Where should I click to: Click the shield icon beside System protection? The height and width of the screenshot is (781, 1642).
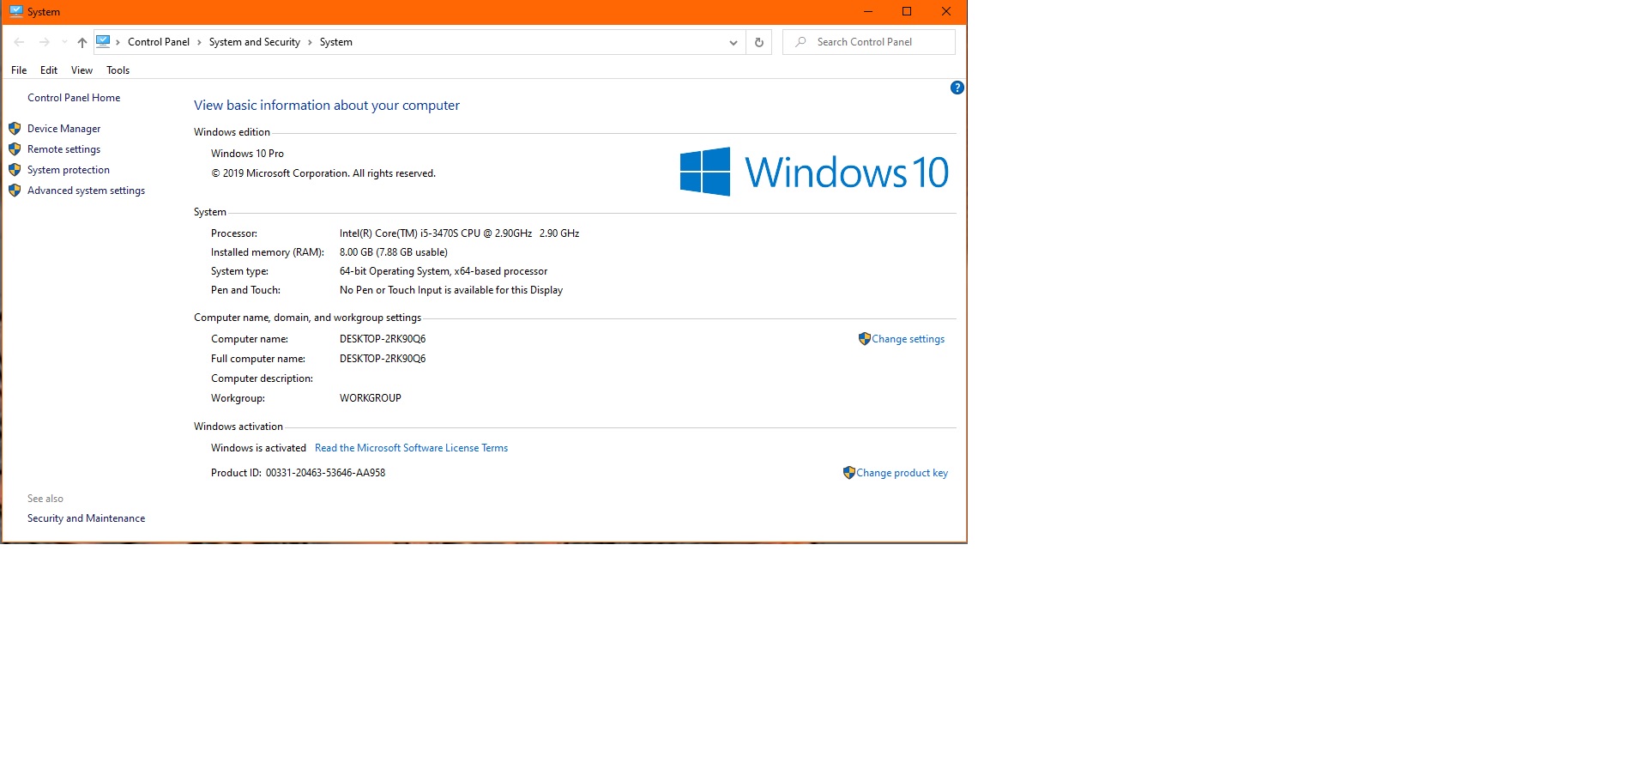tap(15, 170)
